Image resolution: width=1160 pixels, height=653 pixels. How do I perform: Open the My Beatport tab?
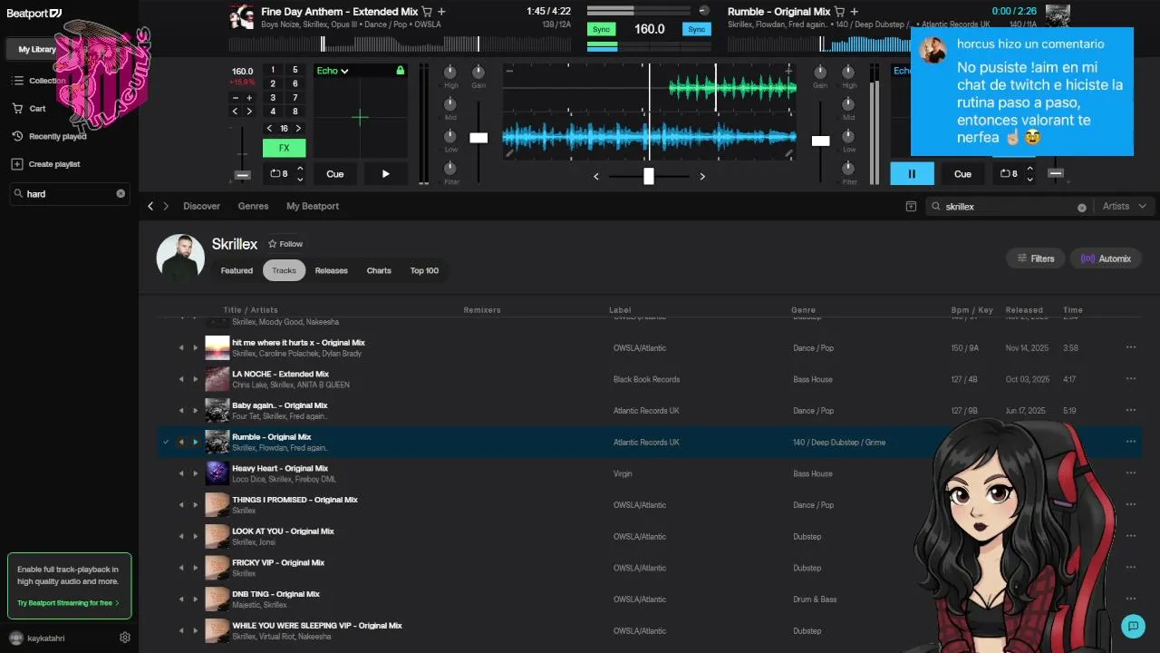click(313, 207)
